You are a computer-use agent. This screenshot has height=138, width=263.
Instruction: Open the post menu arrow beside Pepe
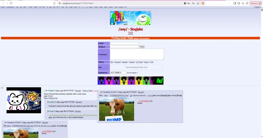48,111
